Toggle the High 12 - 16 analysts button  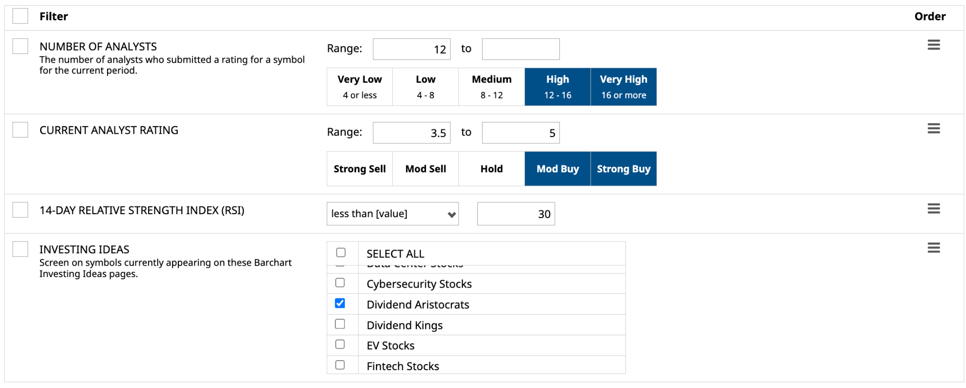557,87
